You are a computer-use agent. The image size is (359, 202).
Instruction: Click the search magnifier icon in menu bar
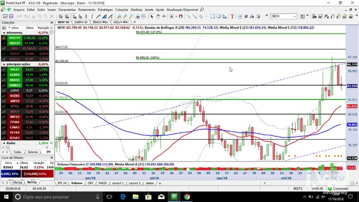(x=202, y=10)
